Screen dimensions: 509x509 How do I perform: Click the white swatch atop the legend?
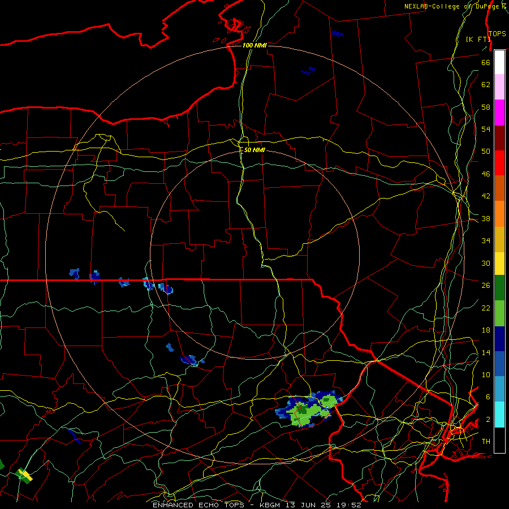pos(499,62)
